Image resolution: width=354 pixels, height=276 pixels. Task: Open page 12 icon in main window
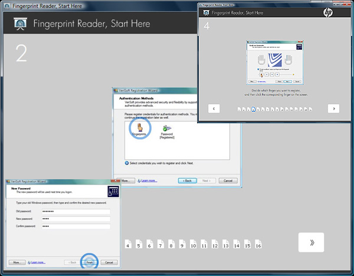(x=215, y=244)
